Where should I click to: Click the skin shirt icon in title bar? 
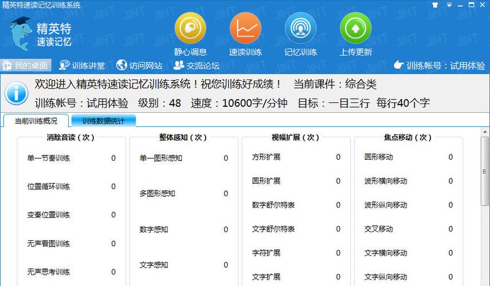coord(435,5)
